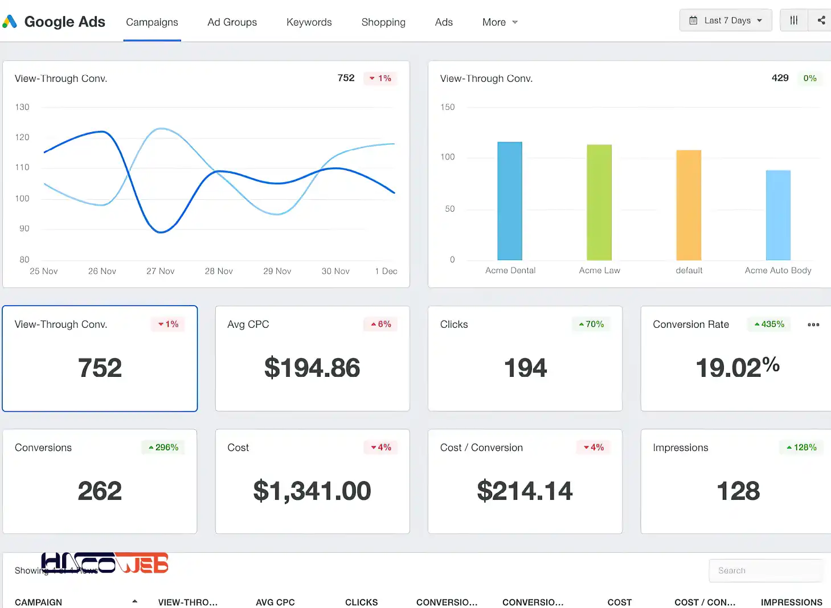The width and height of the screenshot is (831, 608).
Task: Choose the Cost $1,341.00 metric card
Action: coord(312,482)
